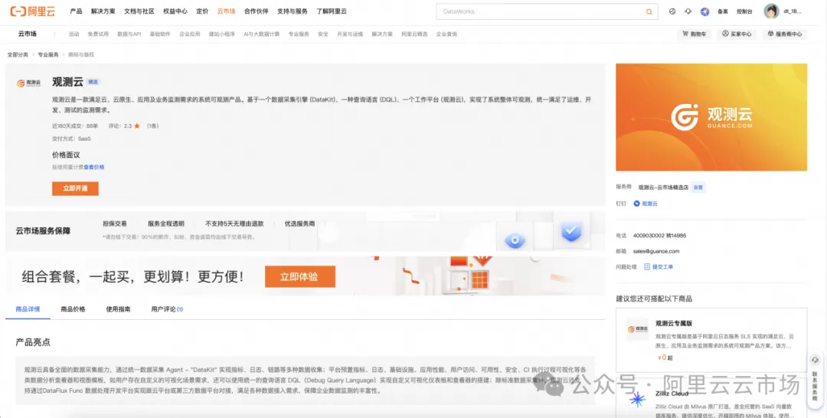
Task: Open the 权益中心 menu
Action: coord(175,11)
